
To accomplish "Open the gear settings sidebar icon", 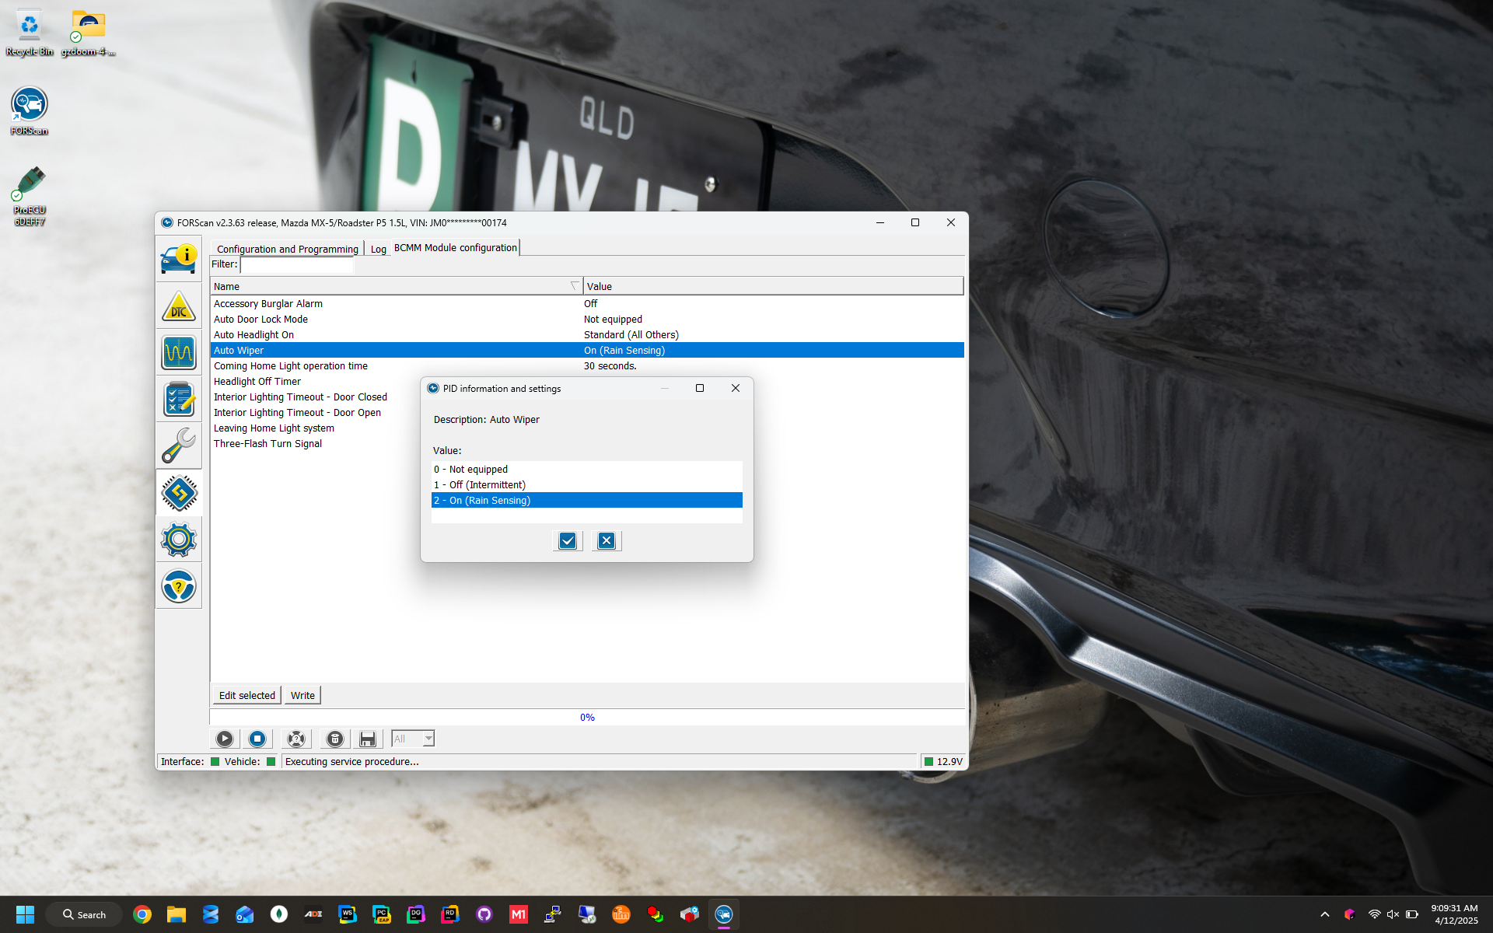I will [178, 539].
